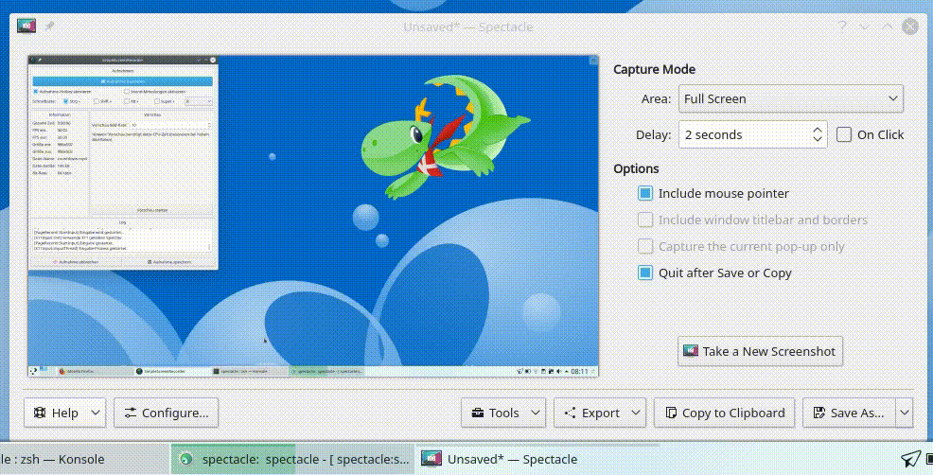The height and width of the screenshot is (475, 933).
Task: Click the Configure... button
Action: pos(166,413)
